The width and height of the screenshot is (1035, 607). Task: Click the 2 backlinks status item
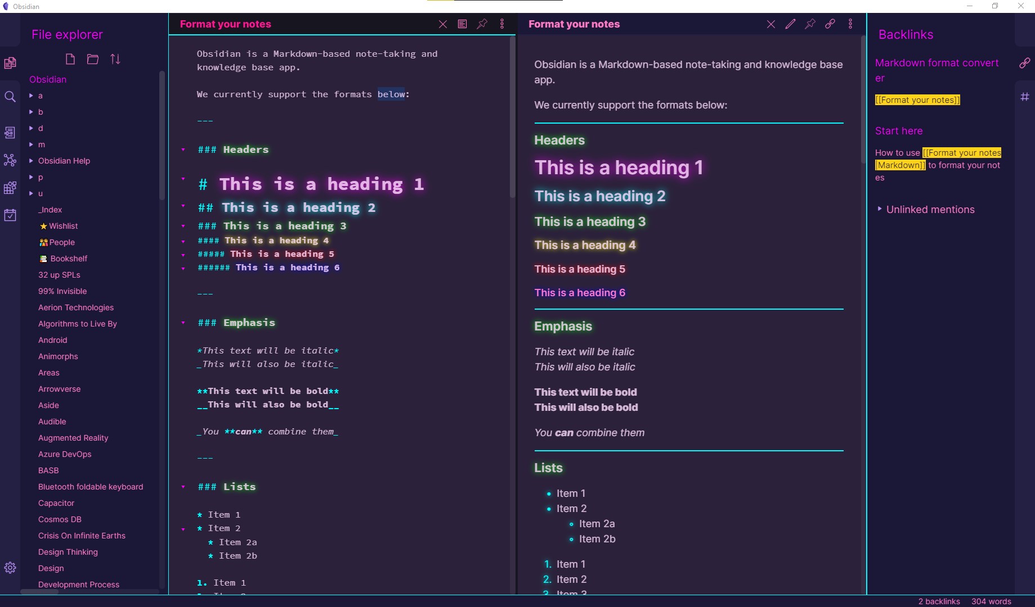click(939, 601)
